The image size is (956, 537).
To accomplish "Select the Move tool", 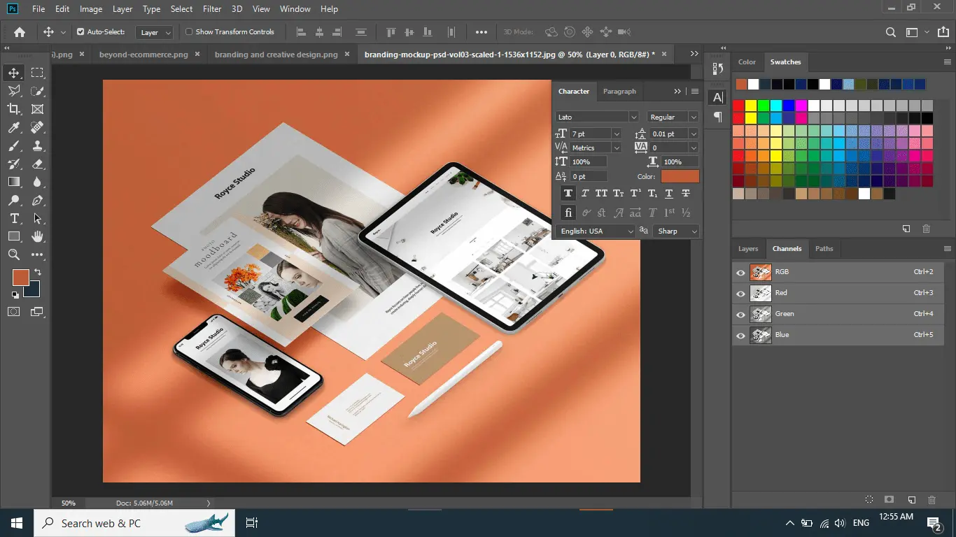I will point(14,72).
